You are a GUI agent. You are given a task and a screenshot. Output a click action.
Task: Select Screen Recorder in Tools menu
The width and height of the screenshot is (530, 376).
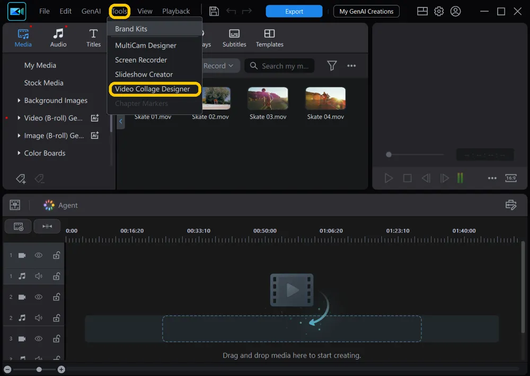pos(155,60)
